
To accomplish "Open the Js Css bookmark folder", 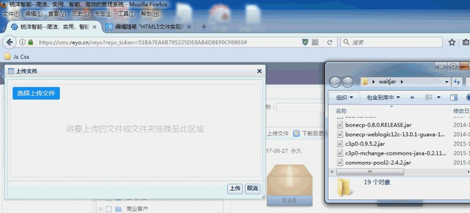I will [x=17, y=56].
